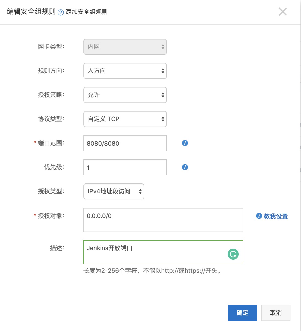Open the 授权类型 dropdown showing IPv4地址段访问
Screen dimensions: 301x331
point(114,191)
